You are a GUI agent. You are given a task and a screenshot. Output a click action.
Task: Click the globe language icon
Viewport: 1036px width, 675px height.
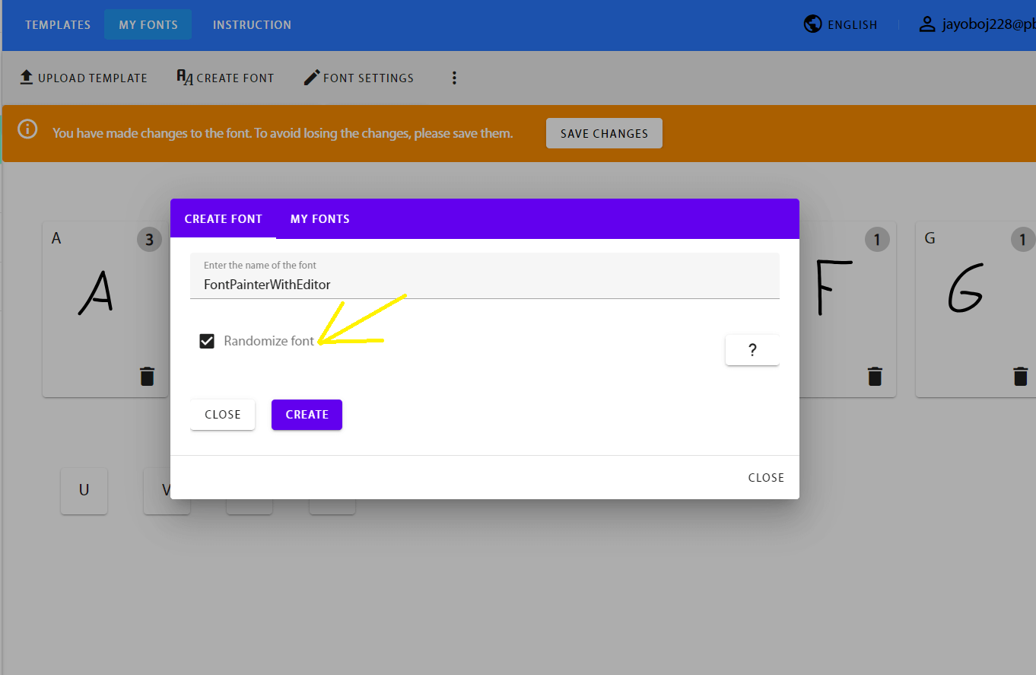pyautogui.click(x=812, y=24)
